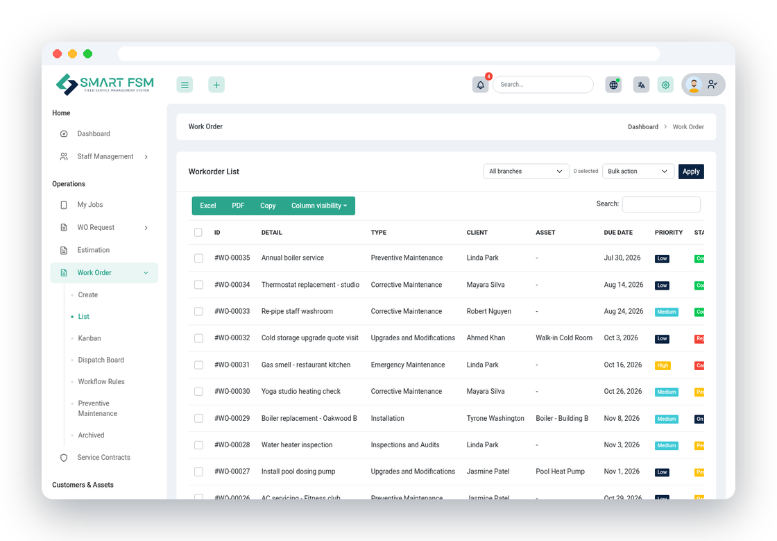The width and height of the screenshot is (777, 541).
Task: Focus the table Search input box
Action: pyautogui.click(x=662, y=204)
